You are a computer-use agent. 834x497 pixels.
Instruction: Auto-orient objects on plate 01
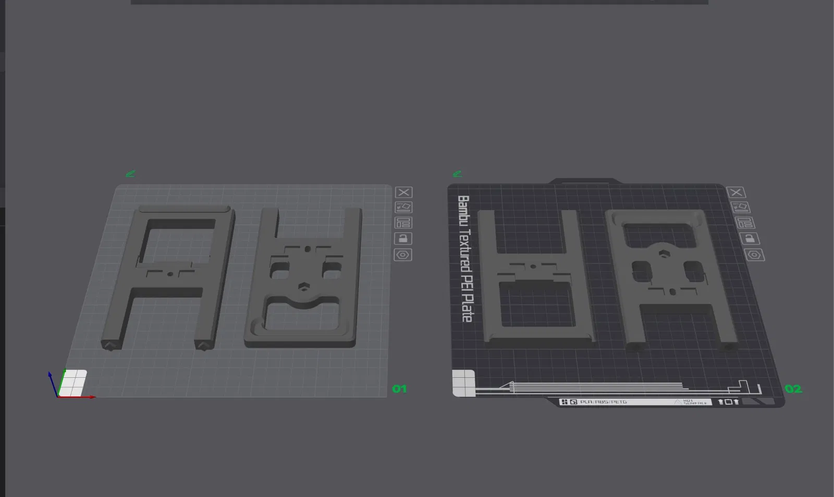pyautogui.click(x=403, y=208)
